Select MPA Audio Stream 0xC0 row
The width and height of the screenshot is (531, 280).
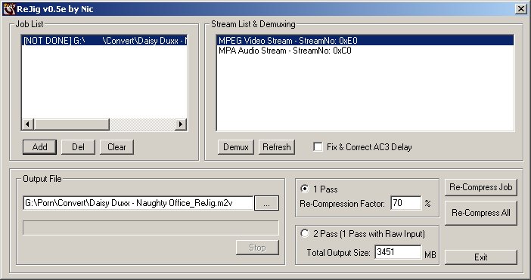[365, 51]
